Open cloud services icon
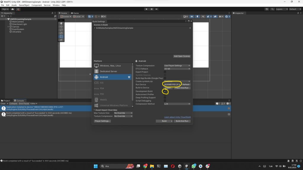The height and width of the screenshot is (170, 303). pos(12,9)
